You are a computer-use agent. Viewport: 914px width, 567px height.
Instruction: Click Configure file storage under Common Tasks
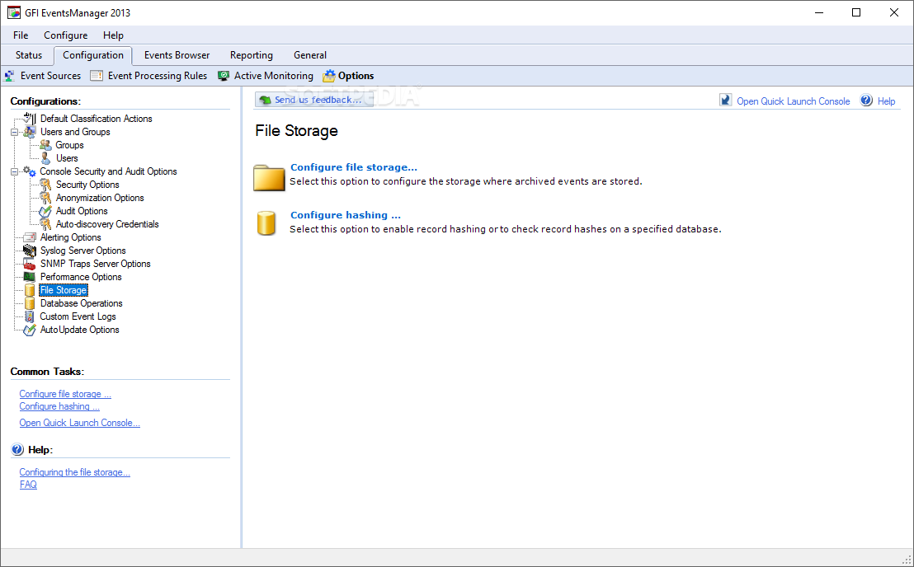(65, 394)
